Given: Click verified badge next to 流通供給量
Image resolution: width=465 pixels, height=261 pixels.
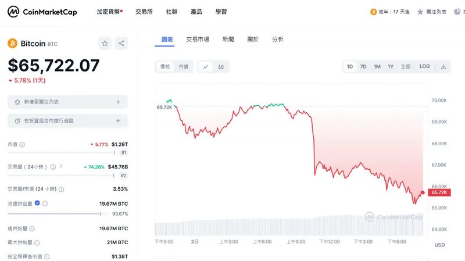Looking at the screenshot, I should pos(37,203).
